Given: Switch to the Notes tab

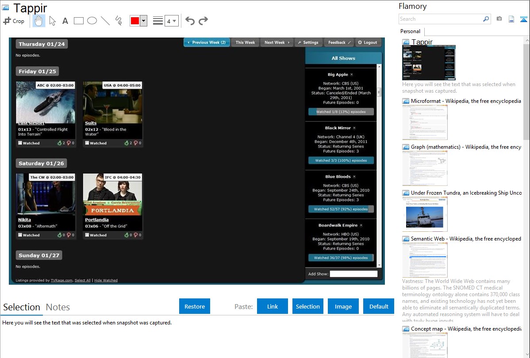Looking at the screenshot, I should (58, 307).
